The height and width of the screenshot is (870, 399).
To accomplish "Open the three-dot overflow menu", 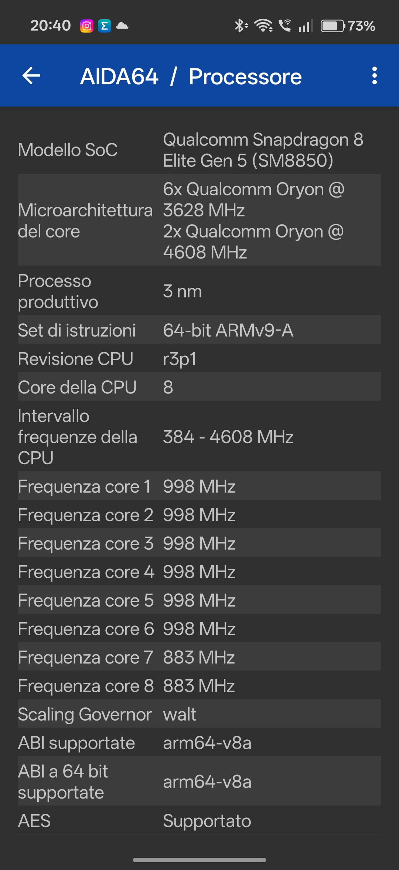I will pyautogui.click(x=374, y=76).
